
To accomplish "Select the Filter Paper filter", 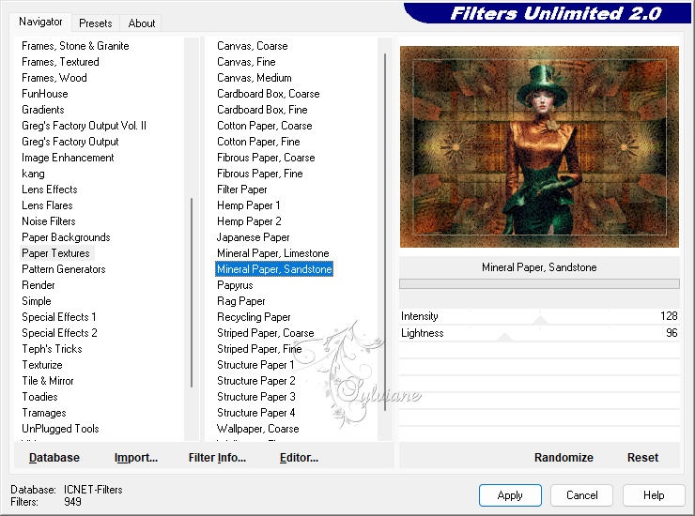I will [242, 190].
